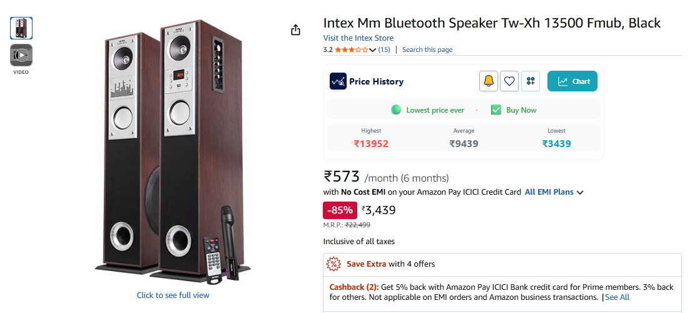697x313 pixels.
Task: Open the Search this page link
Action: [x=427, y=49]
